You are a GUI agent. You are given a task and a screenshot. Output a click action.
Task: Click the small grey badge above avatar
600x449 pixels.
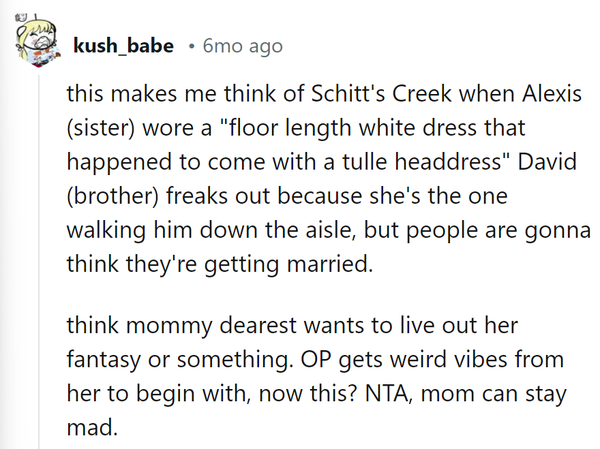tap(21, 18)
